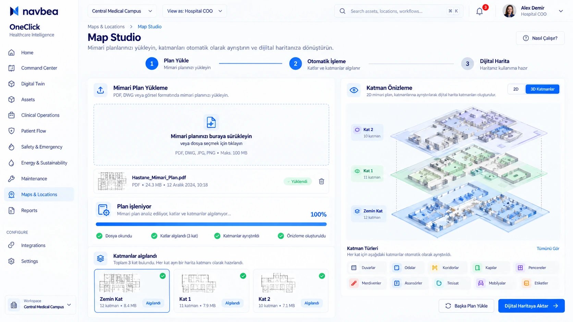Click the Kapılar layer type icon
This screenshot has width=573, height=322.
[x=477, y=268]
